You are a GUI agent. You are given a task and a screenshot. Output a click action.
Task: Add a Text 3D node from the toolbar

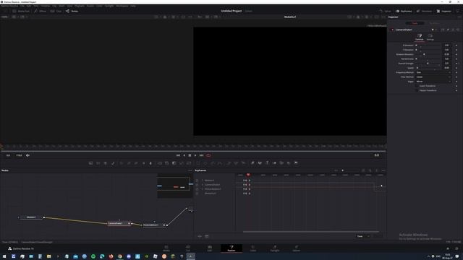(x=267, y=163)
